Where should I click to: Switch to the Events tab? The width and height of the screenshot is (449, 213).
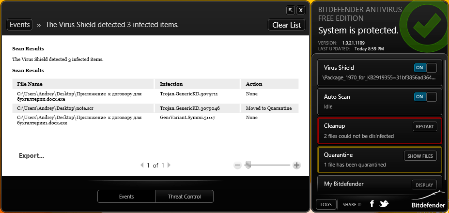(126, 197)
